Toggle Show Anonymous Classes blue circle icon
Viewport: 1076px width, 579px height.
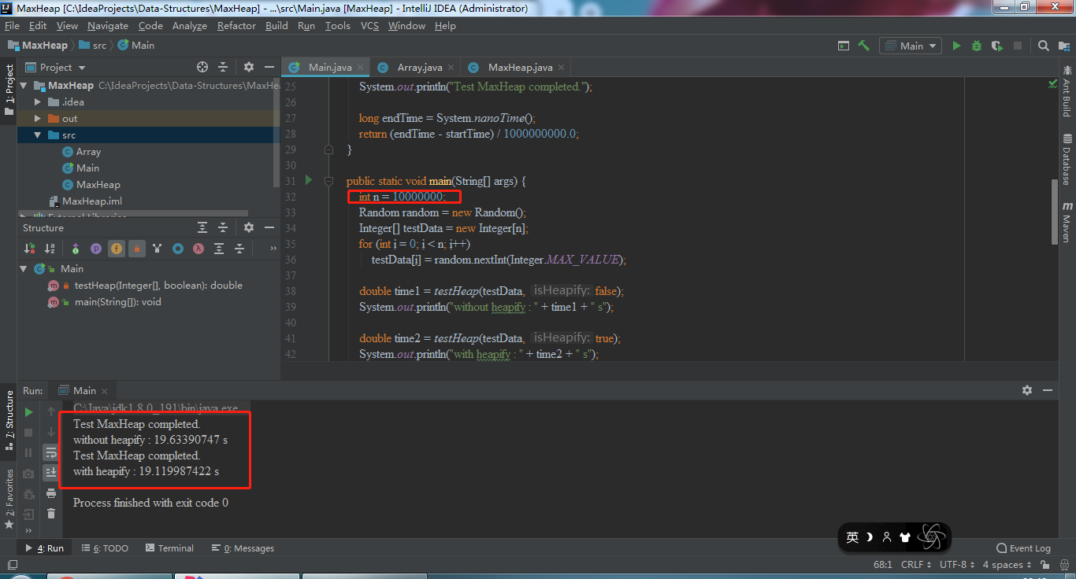(178, 249)
